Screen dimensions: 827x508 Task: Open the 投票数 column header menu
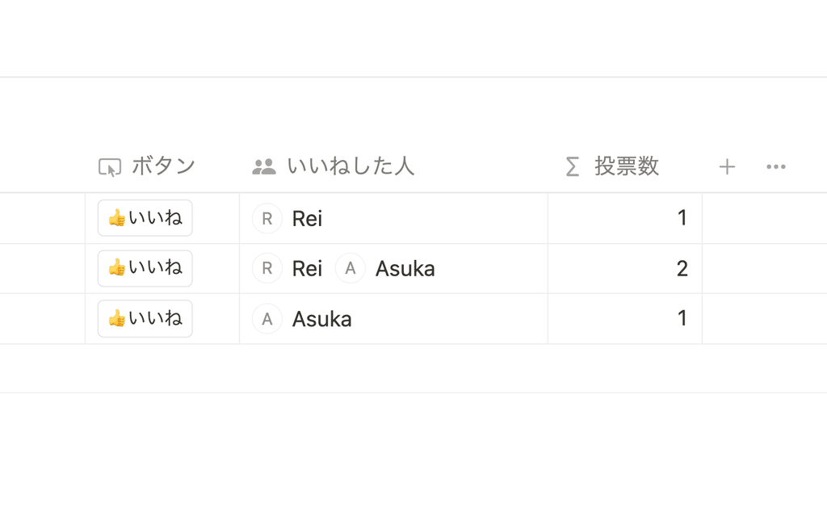click(x=625, y=166)
